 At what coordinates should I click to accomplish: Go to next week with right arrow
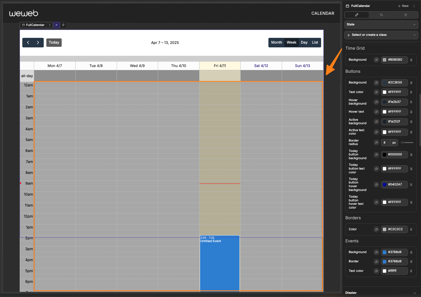click(38, 42)
